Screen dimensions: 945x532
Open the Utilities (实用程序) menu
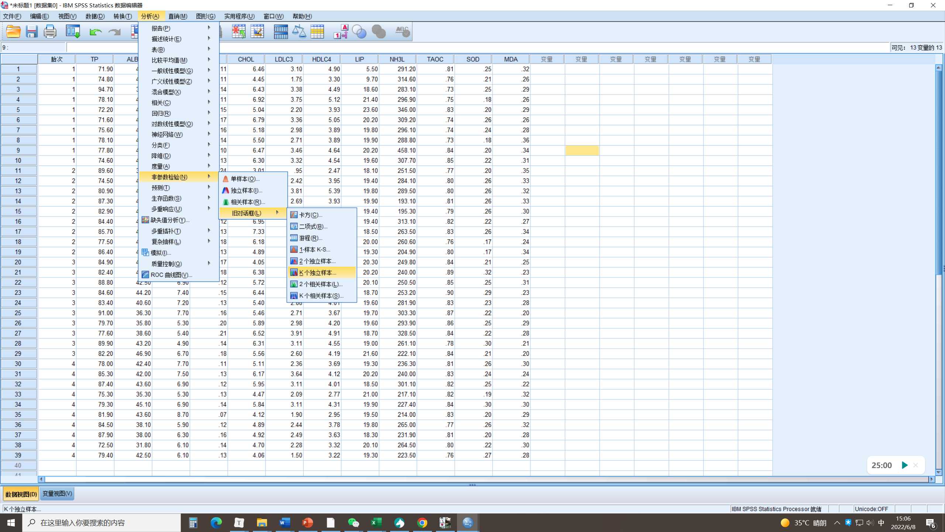pyautogui.click(x=239, y=16)
